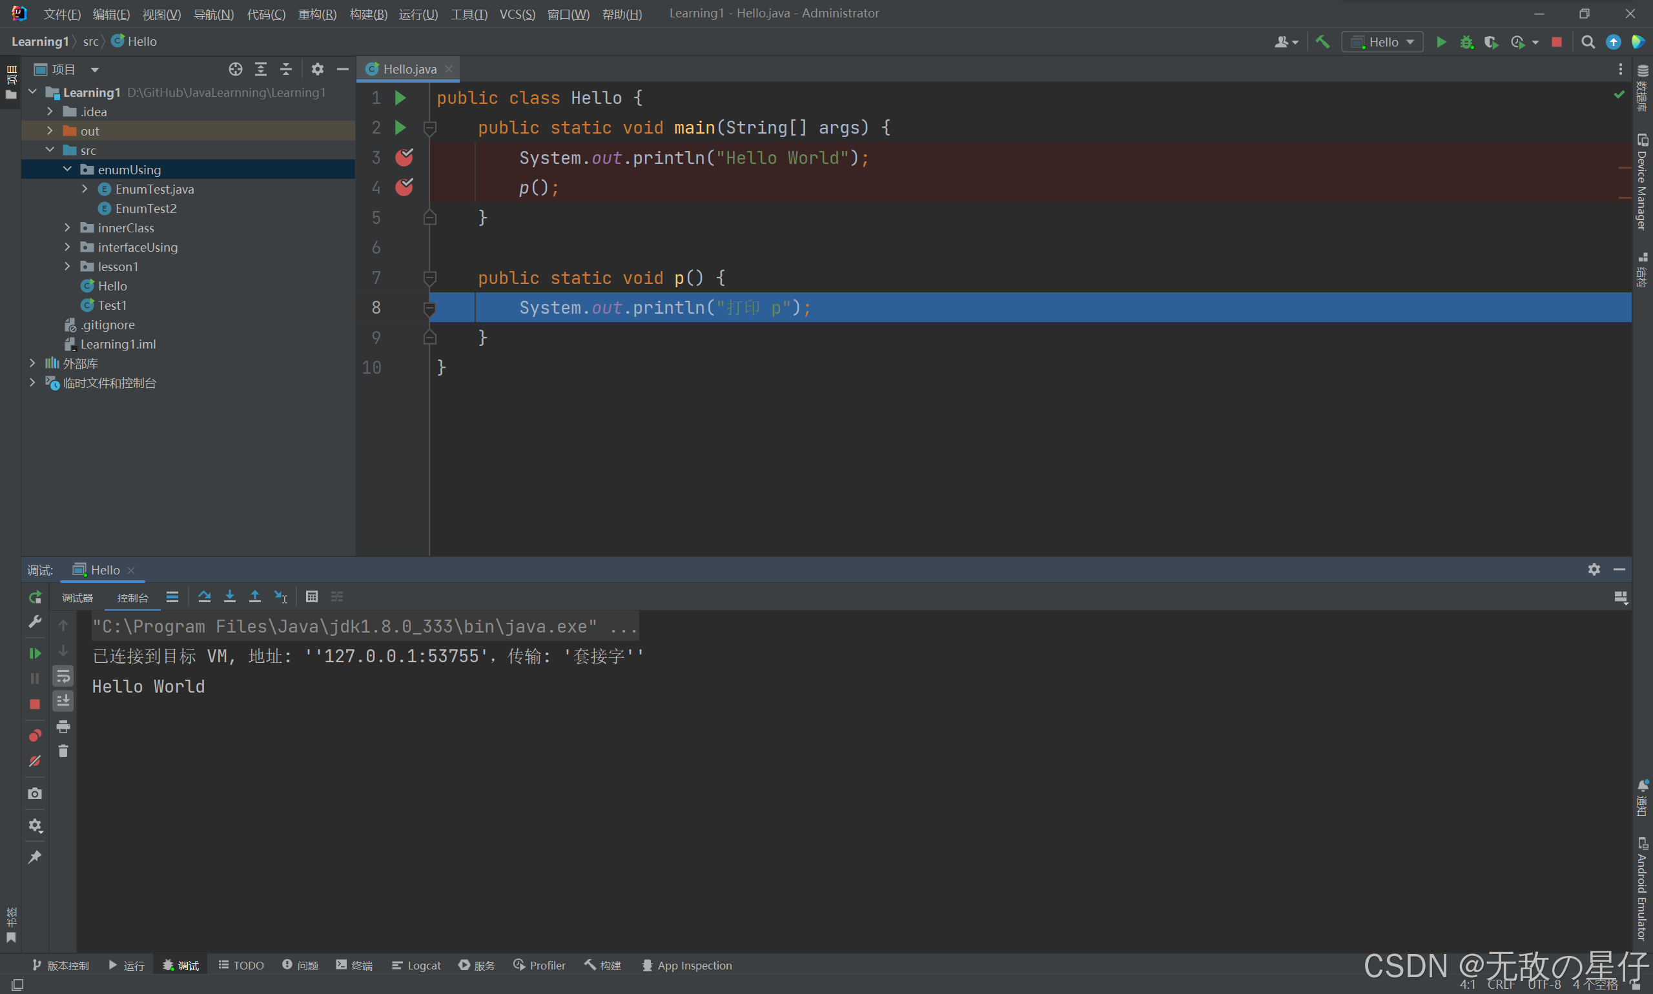Open Evaluate Expression calculator icon

pyautogui.click(x=312, y=596)
